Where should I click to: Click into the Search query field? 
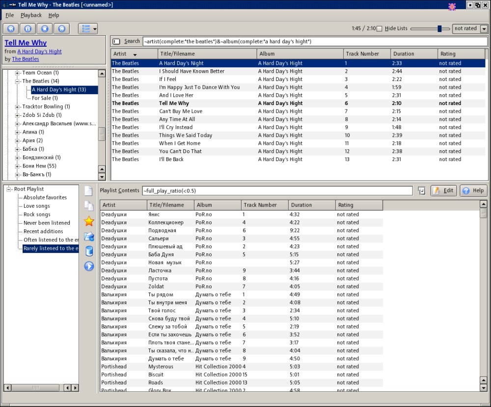(315, 41)
